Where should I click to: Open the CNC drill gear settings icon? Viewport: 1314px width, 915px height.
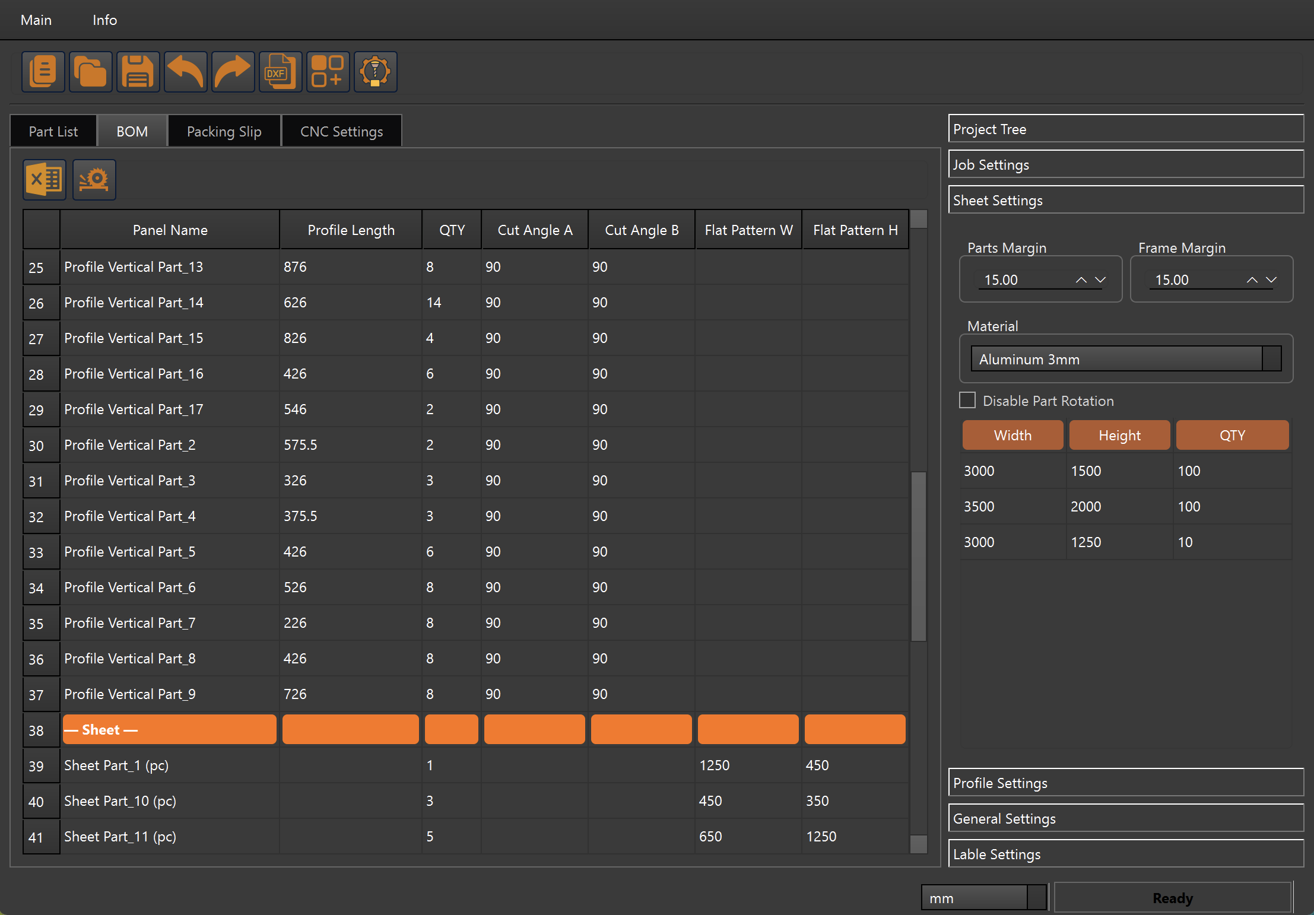pos(375,72)
